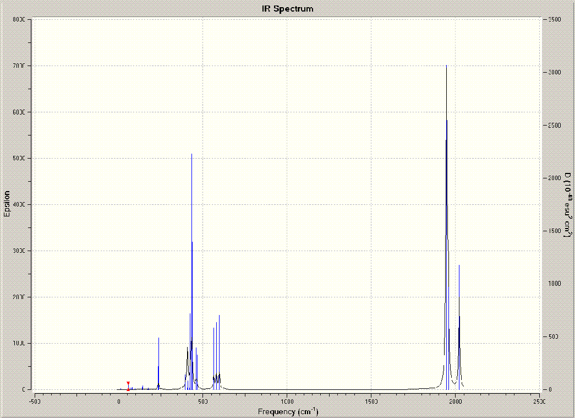This screenshot has height=418, width=575.
Task: Click the Frequency (cm-1) axis label
Action: point(288,411)
